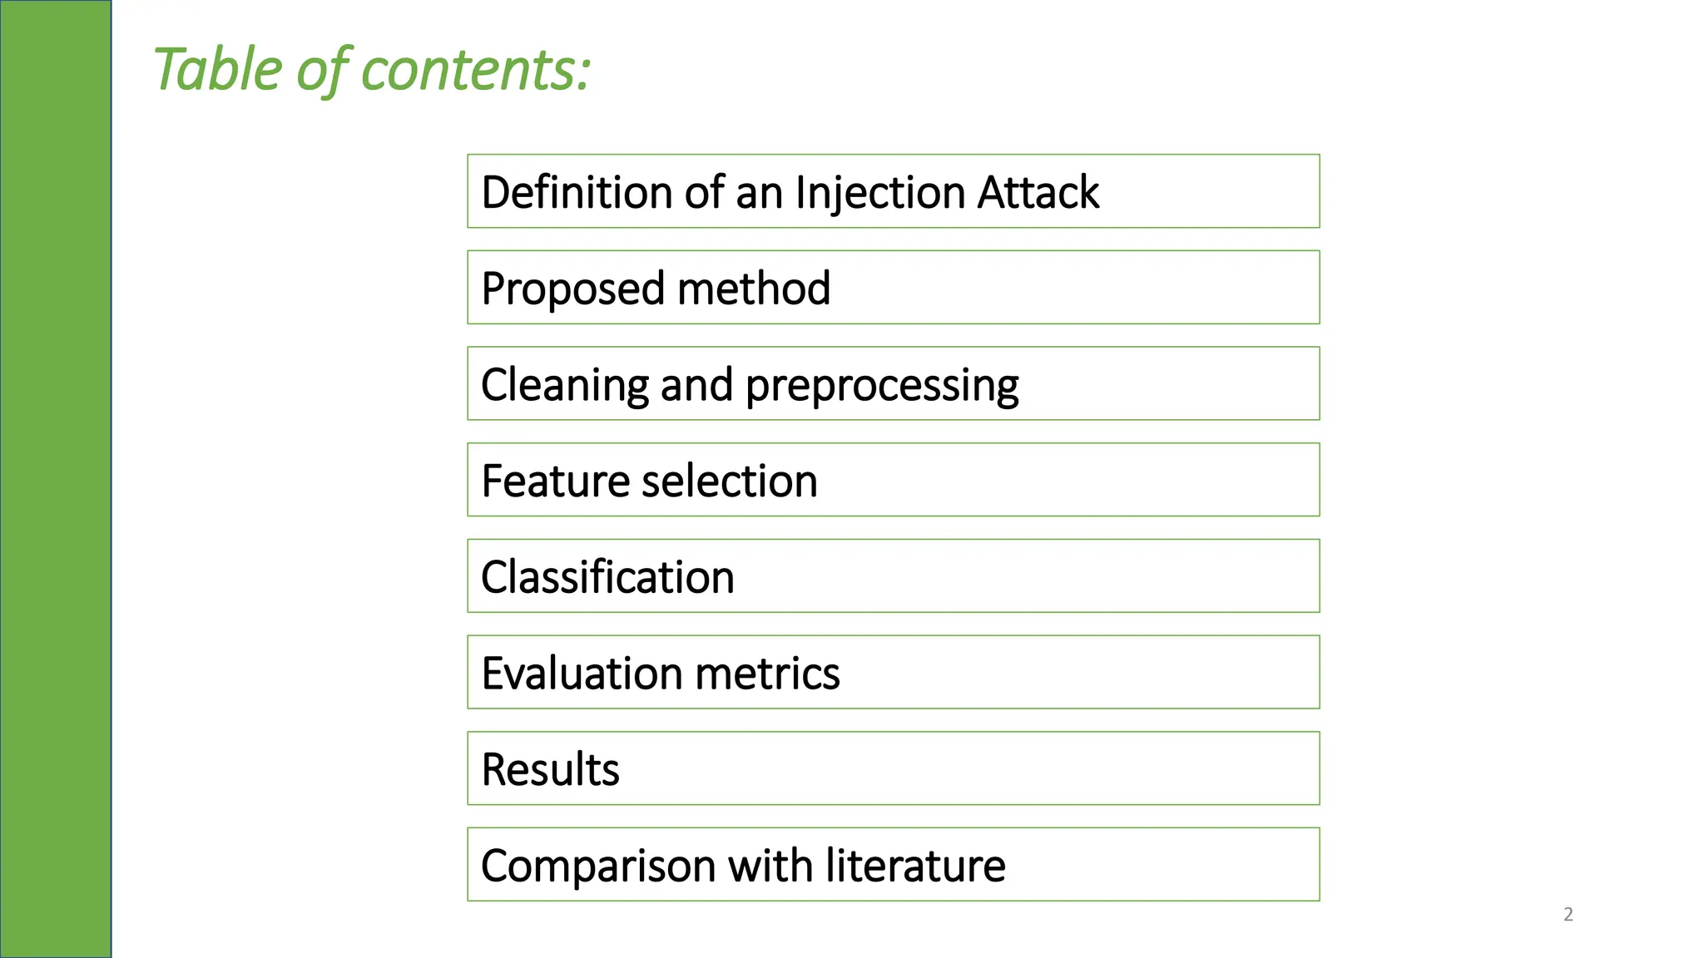Open the Feature selection entry
The height and width of the screenshot is (958, 1704).
coord(893,480)
